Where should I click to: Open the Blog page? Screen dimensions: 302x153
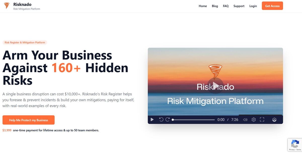215,6
